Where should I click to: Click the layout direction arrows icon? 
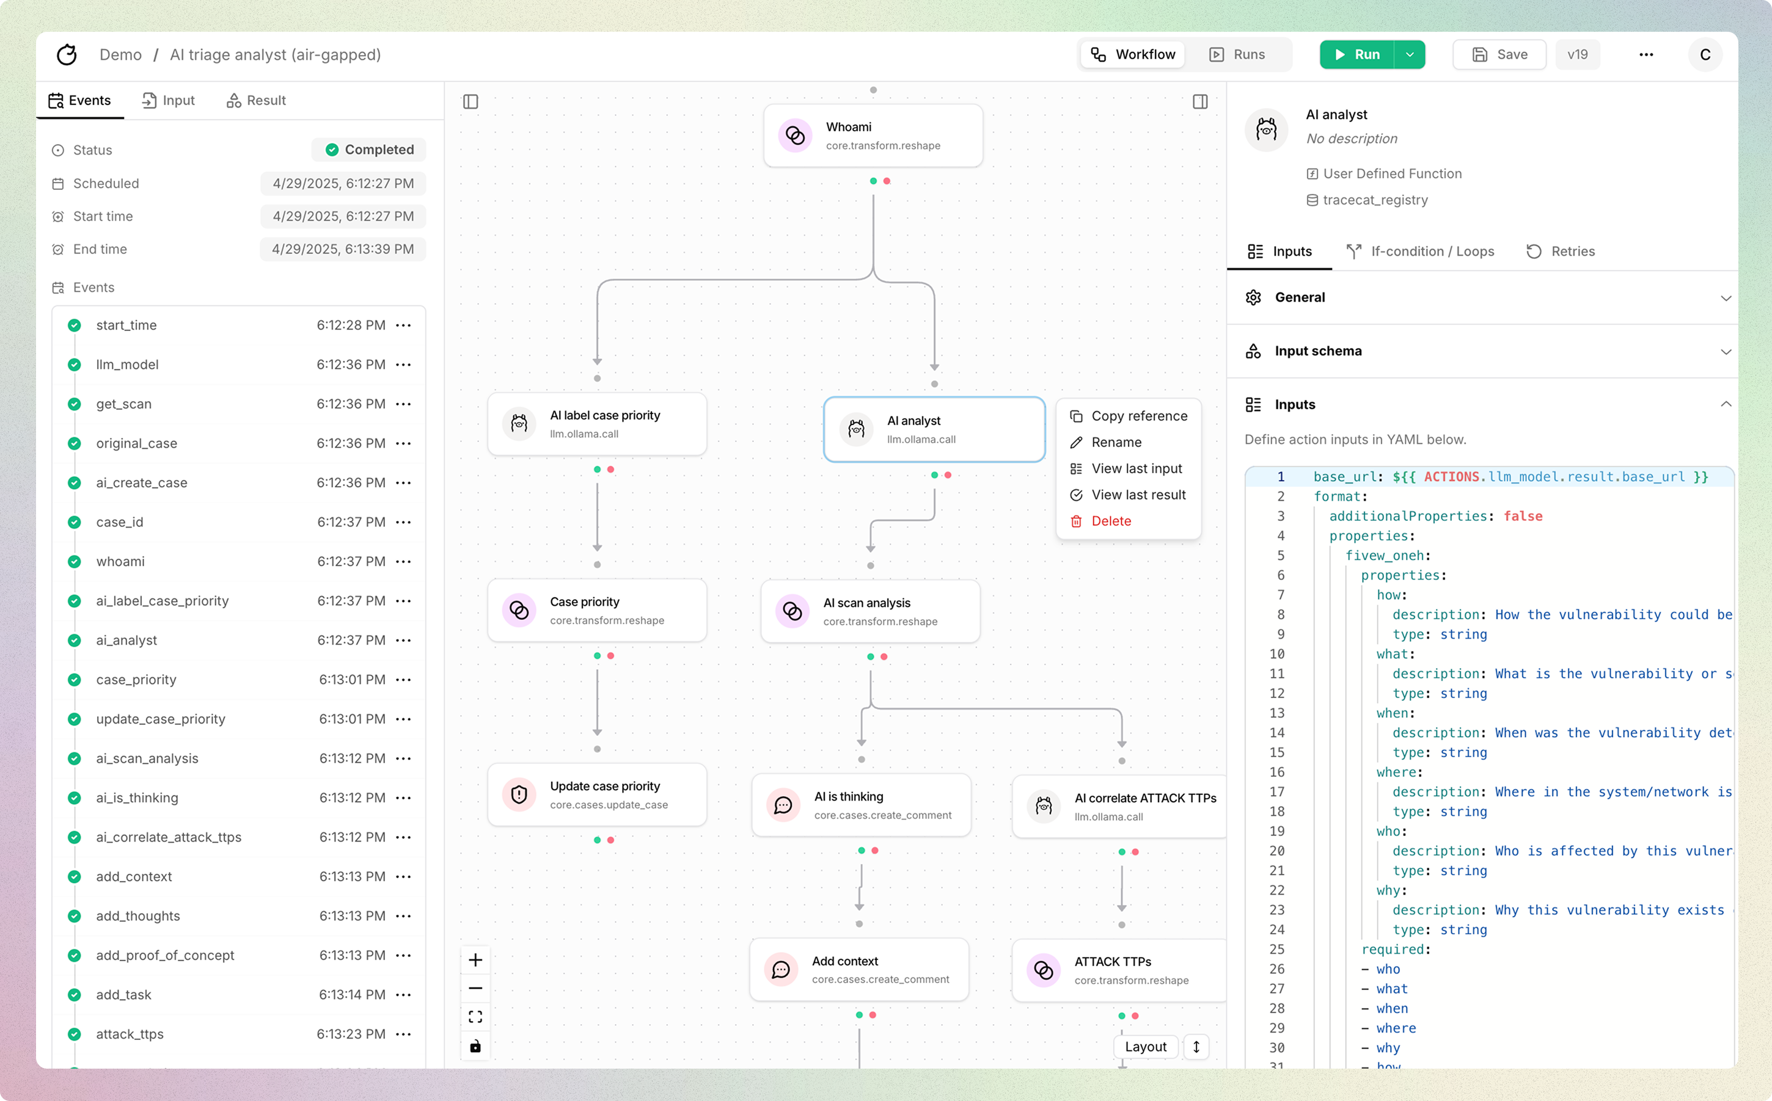pyautogui.click(x=1196, y=1047)
